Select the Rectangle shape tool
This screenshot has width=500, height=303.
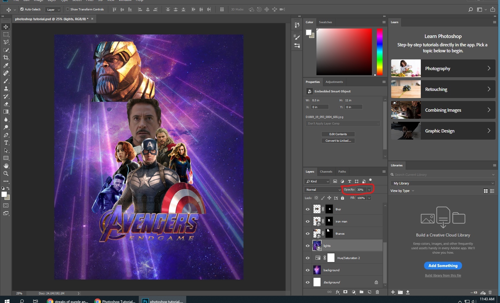6,158
